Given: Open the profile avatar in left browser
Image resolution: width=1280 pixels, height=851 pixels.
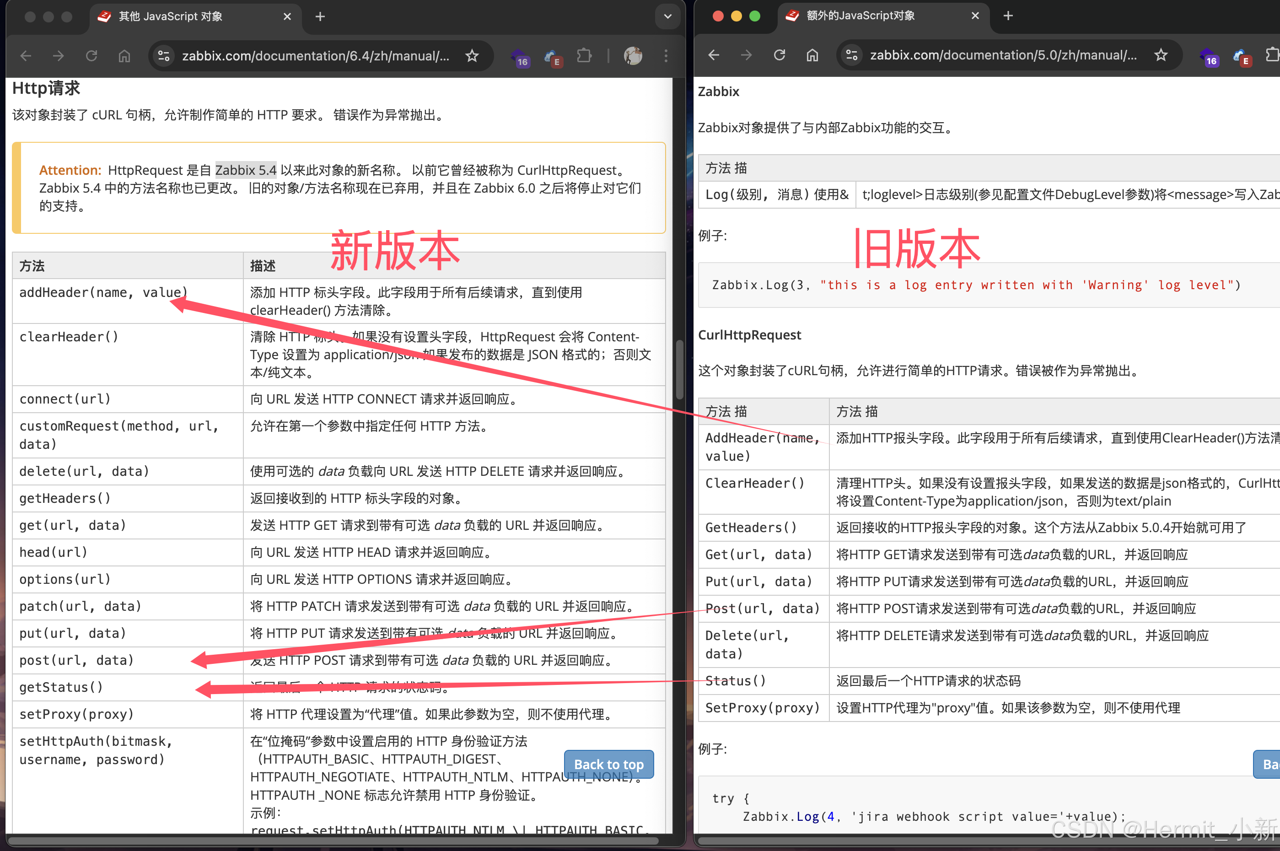Looking at the screenshot, I should 633,56.
